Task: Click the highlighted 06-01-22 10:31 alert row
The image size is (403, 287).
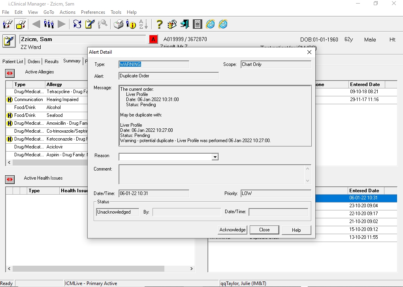Action: (x=356, y=198)
